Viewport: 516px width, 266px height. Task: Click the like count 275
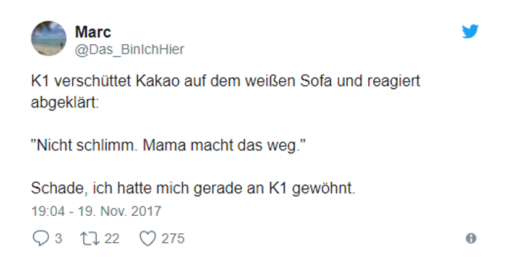[173, 238]
